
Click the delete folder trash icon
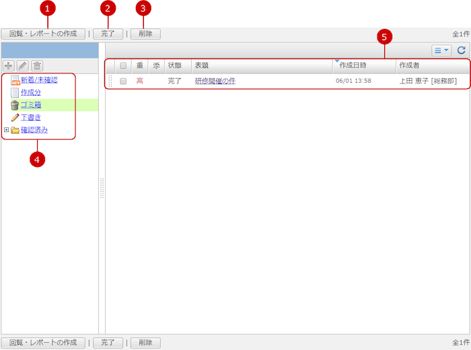pyautogui.click(x=37, y=66)
